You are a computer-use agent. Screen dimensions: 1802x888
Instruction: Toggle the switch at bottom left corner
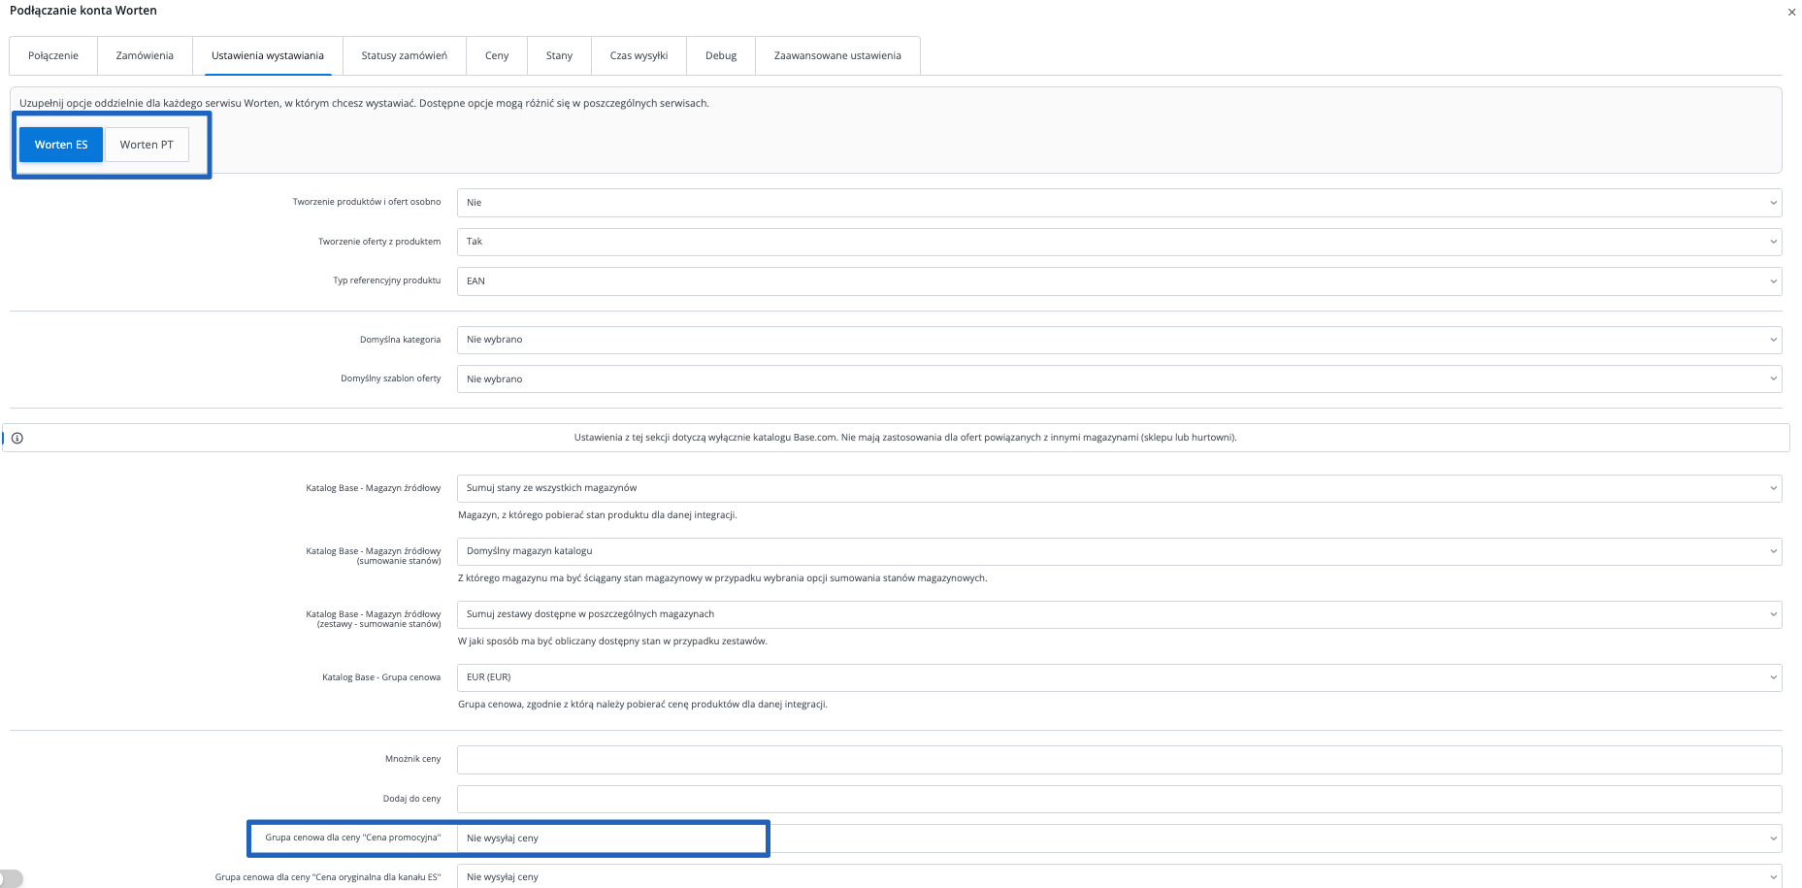[11, 878]
